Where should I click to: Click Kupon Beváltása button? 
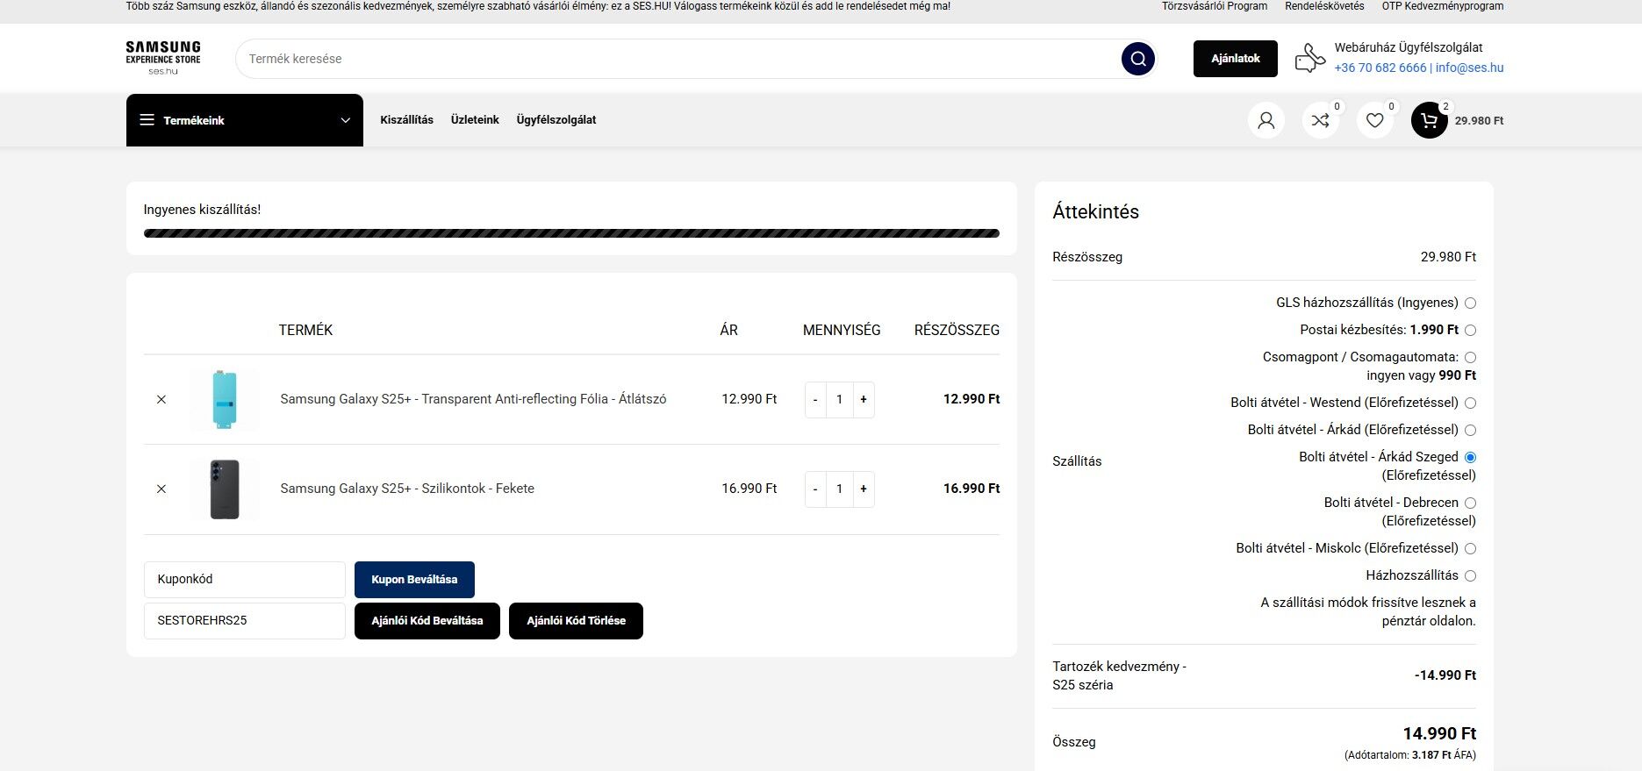pyautogui.click(x=414, y=580)
